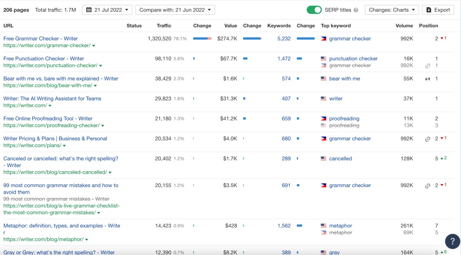Open the floating help question mark button
The image size is (461, 255).
[x=453, y=241]
